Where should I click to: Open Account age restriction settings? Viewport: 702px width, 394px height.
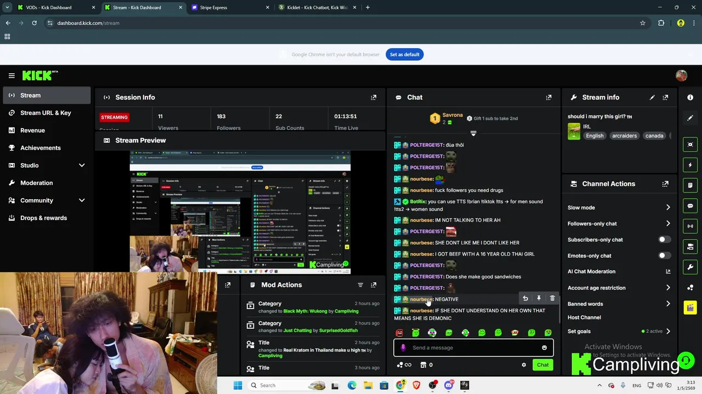tap(619, 288)
